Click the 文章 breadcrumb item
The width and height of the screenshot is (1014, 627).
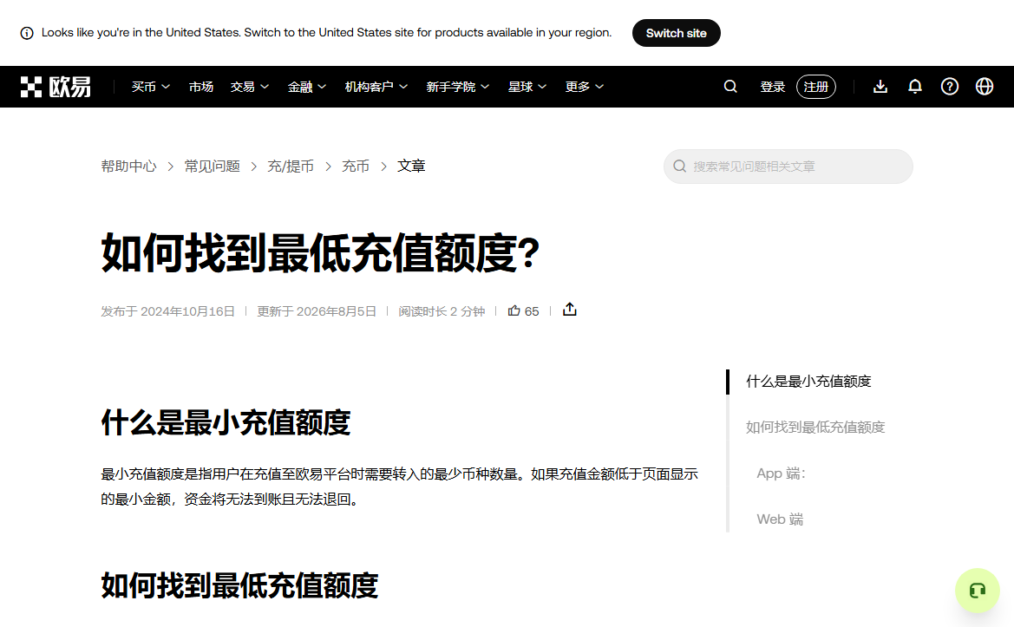pos(411,167)
